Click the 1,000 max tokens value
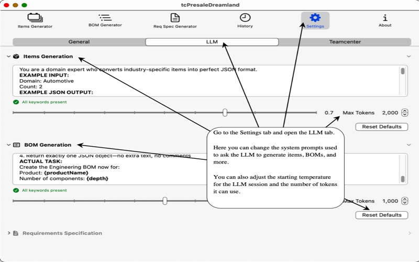The width and height of the screenshot is (419, 262). (x=390, y=201)
